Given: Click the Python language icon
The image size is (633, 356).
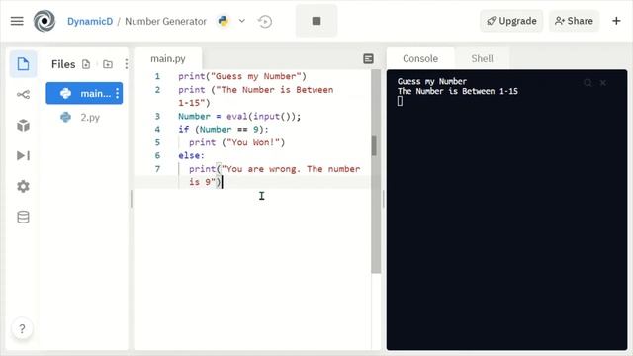Looking at the screenshot, I should click(x=224, y=21).
